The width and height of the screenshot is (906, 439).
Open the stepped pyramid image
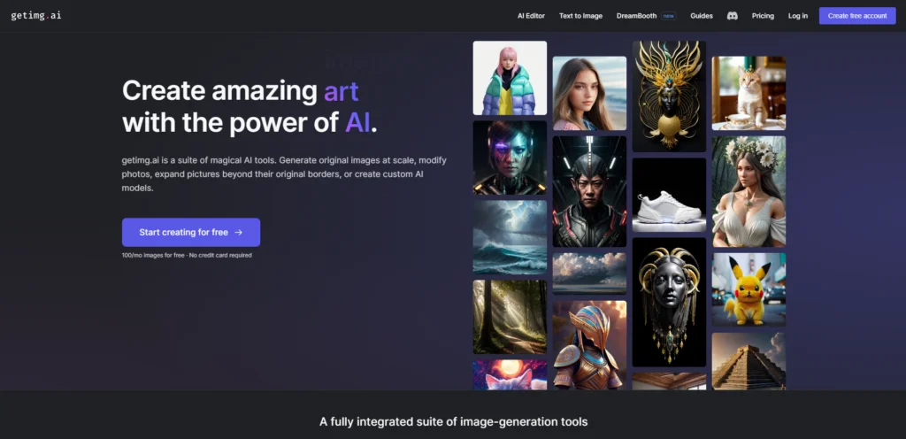click(749, 361)
